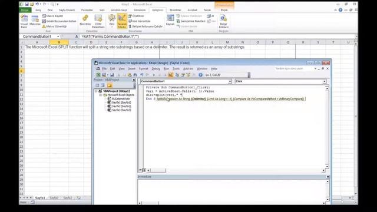Click Genişletme Paketleri in the XML group
Screen dimensions: 377x212
click(x=191, y=21)
